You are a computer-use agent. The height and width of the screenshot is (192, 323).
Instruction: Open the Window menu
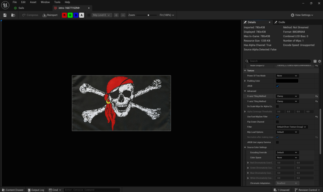click(x=45, y=2)
